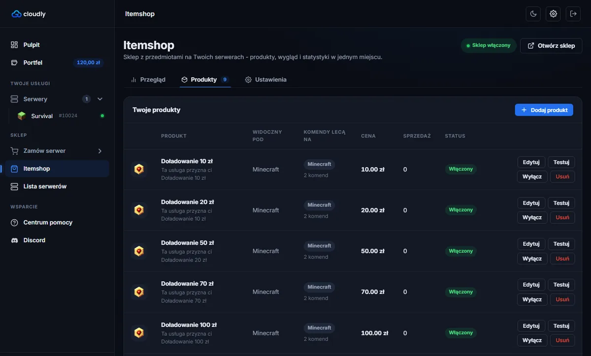
Task: Click Wyłącz for Doładowanie 100 zł
Action: 532,340
